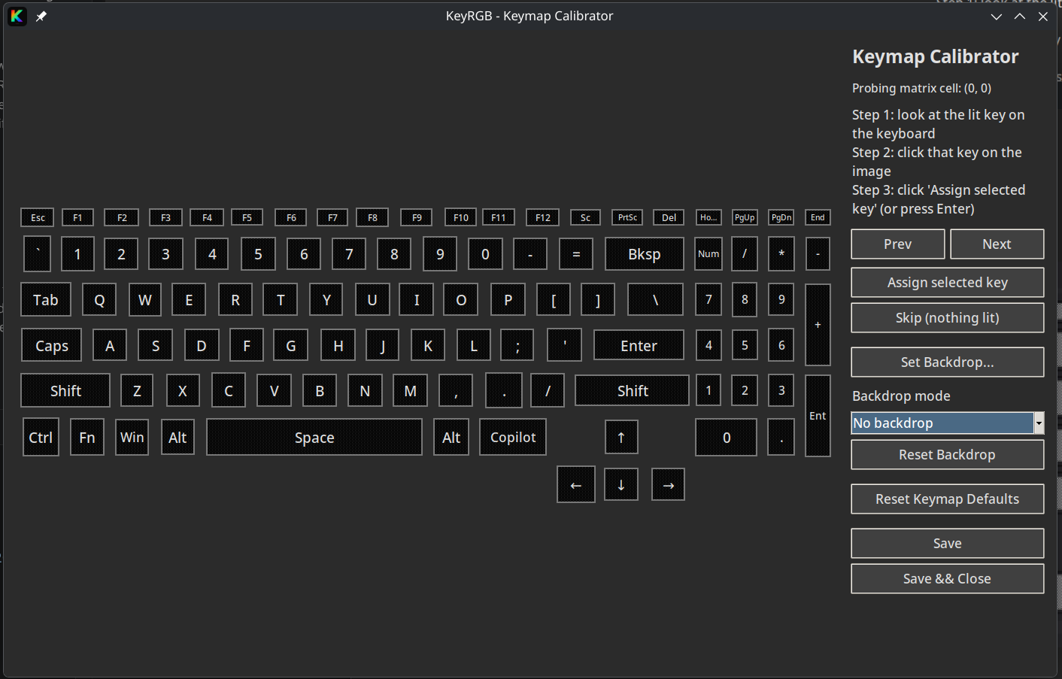Viewport: 1062px width, 679px height.
Task: Select the backtick key
Action: click(x=38, y=254)
